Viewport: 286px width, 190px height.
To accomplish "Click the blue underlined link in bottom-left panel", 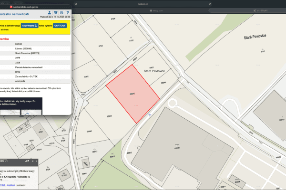I will 8,185.
